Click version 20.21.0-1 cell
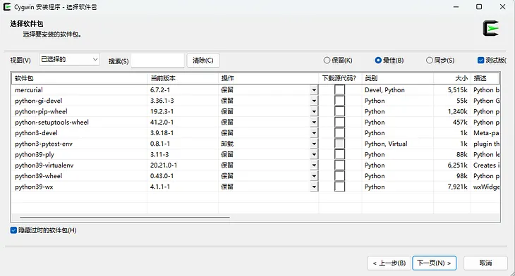515x276 pixels. (x=164, y=165)
